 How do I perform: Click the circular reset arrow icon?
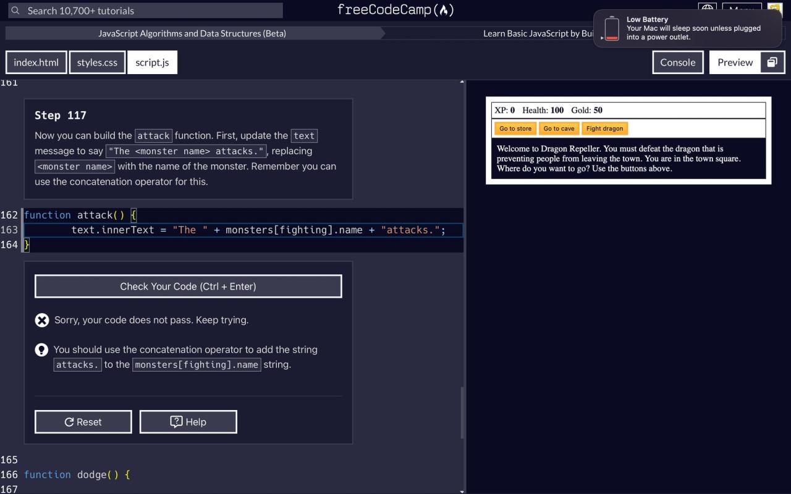tap(70, 421)
